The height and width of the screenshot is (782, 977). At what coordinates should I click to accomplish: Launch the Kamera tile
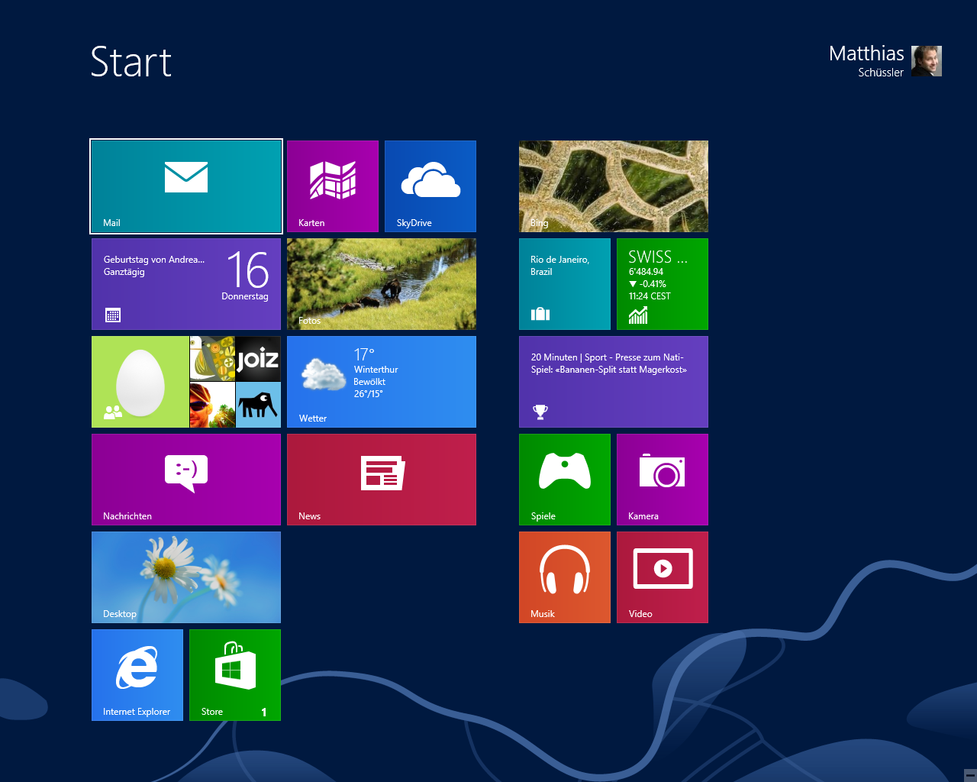[663, 480]
